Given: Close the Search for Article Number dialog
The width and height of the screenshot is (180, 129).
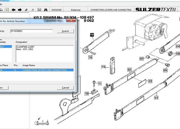Looking at the screenshot, I should click(71, 21).
